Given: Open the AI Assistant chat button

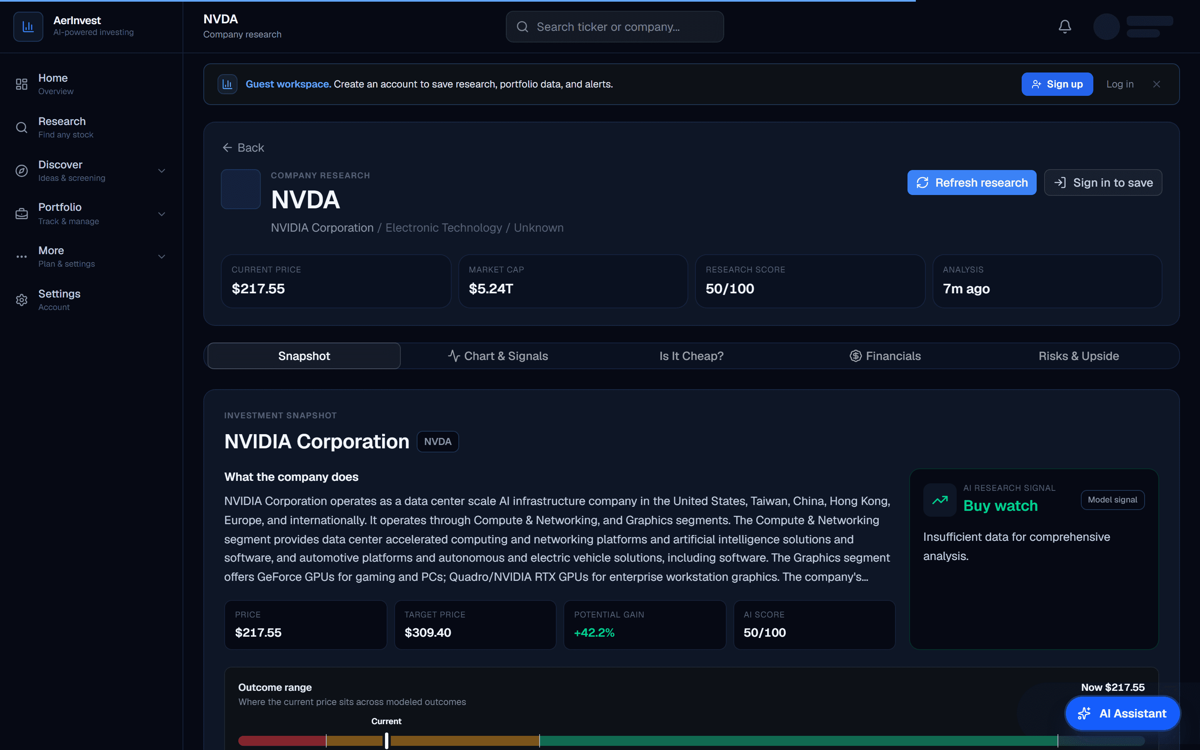Looking at the screenshot, I should point(1122,713).
